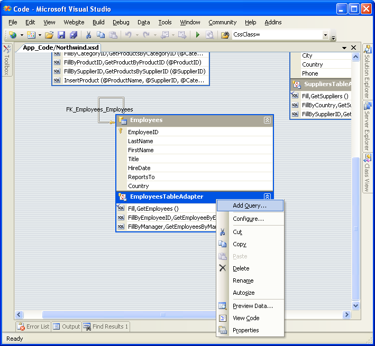Screen dimensions: 375x346
Task: Click the Cut scissors icon in toolbar
Action: pyautogui.click(x=89, y=35)
